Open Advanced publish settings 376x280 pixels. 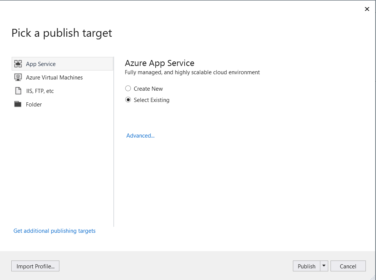point(140,135)
